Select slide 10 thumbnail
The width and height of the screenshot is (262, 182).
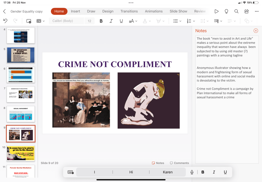21,153
